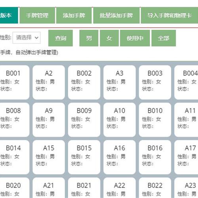Select wristband card B016
Image resolution: width=198 pixels, height=198 pixels.
[x=155, y=157]
